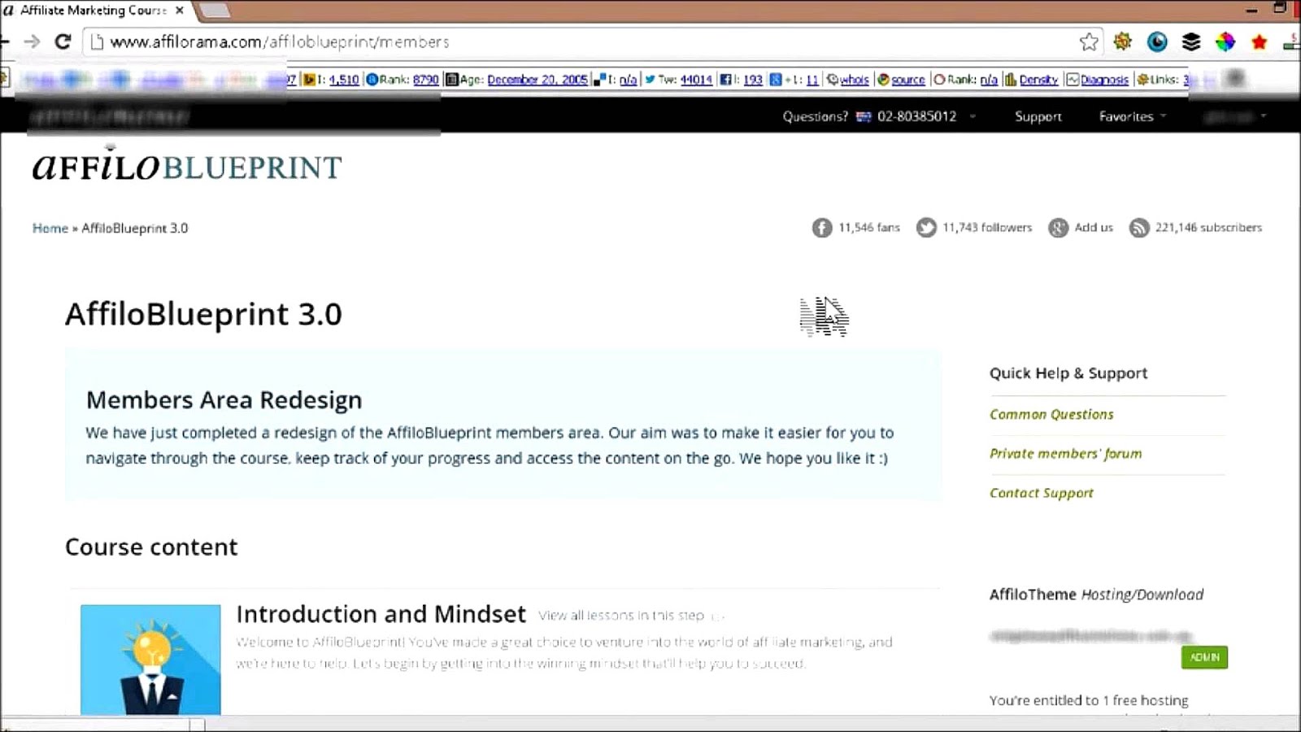
Task: Click the SEO toolbar rank value 8790
Action: 425,80
